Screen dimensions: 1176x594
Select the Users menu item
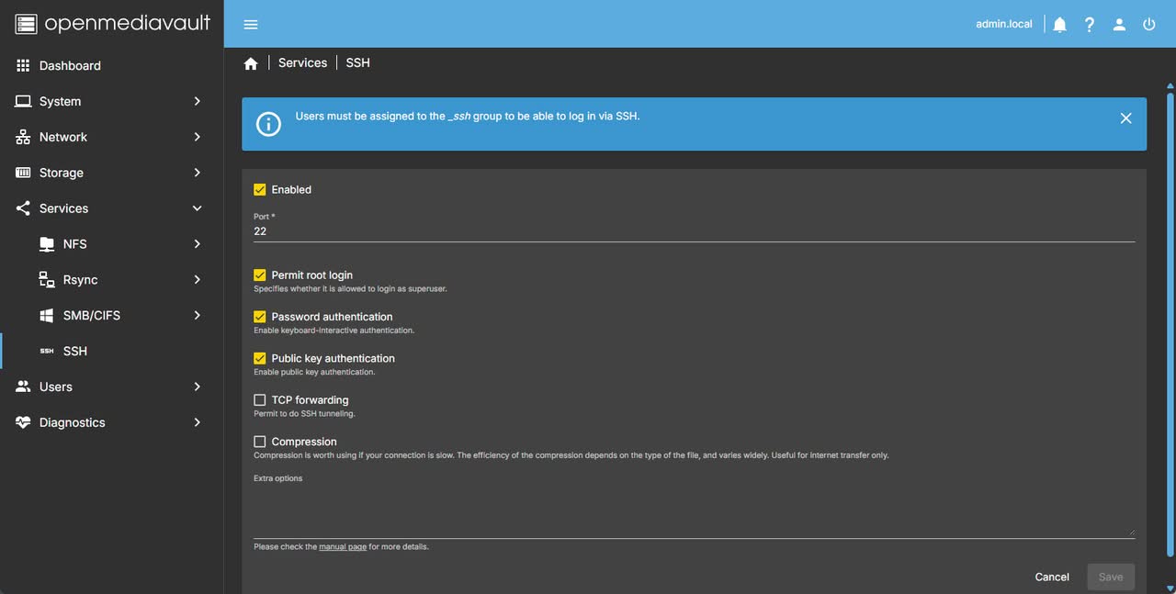coord(111,387)
